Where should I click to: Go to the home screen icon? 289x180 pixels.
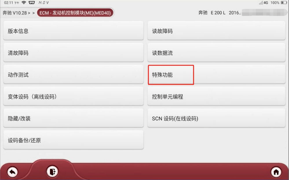[x=276, y=172]
